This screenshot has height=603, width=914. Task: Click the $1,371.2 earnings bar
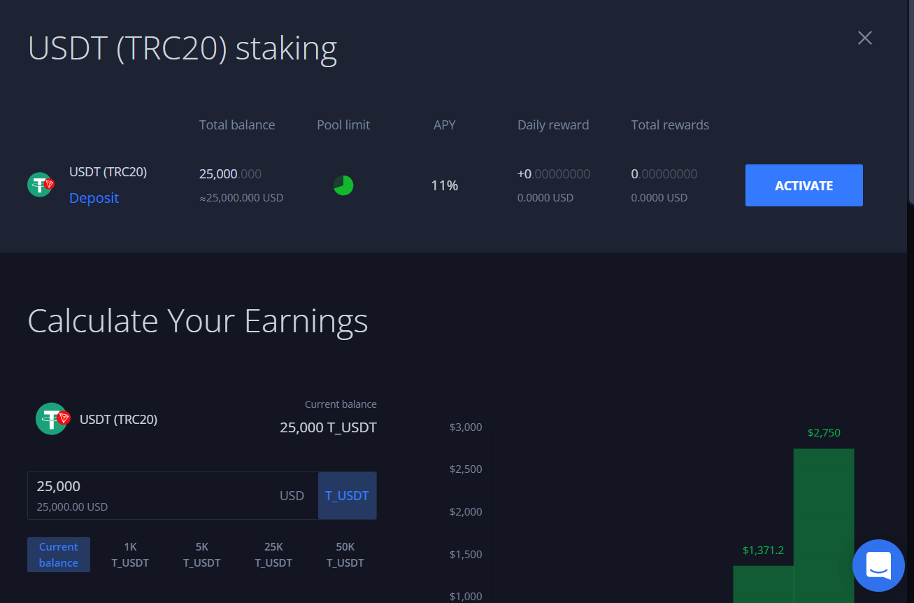[763, 584]
